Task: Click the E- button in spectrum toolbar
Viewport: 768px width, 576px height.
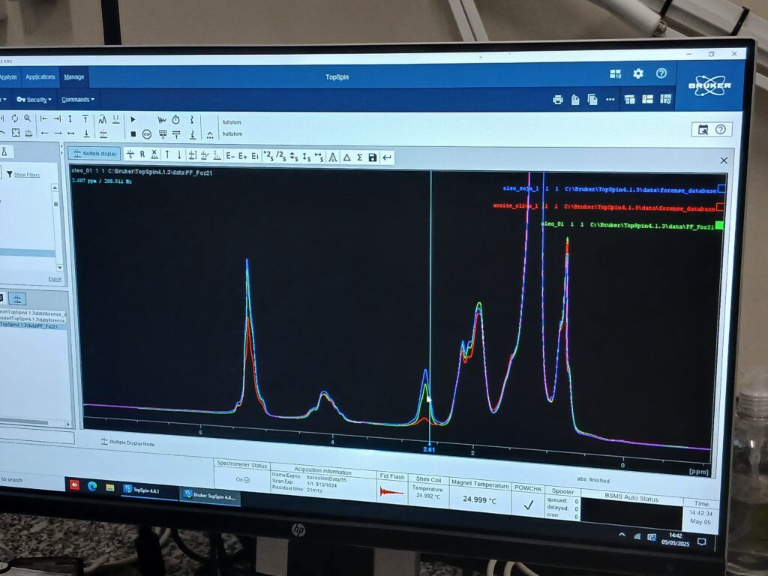Action: click(x=229, y=156)
